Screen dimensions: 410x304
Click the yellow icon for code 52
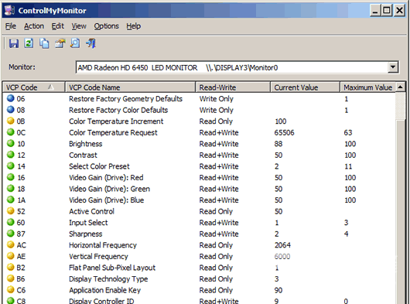11,210
